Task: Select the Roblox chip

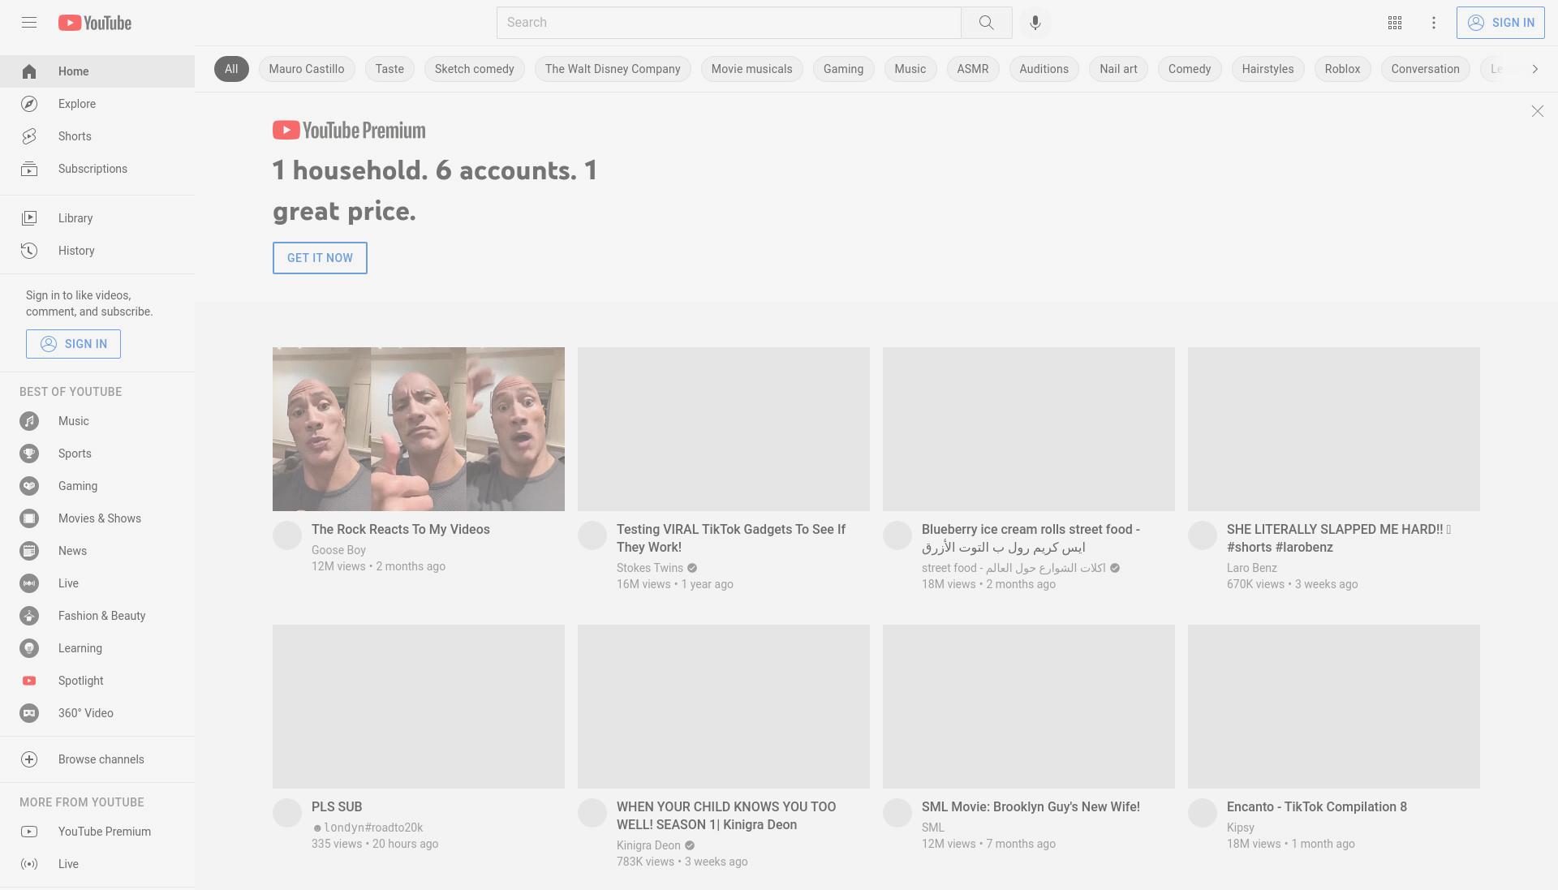Action: coord(1343,69)
